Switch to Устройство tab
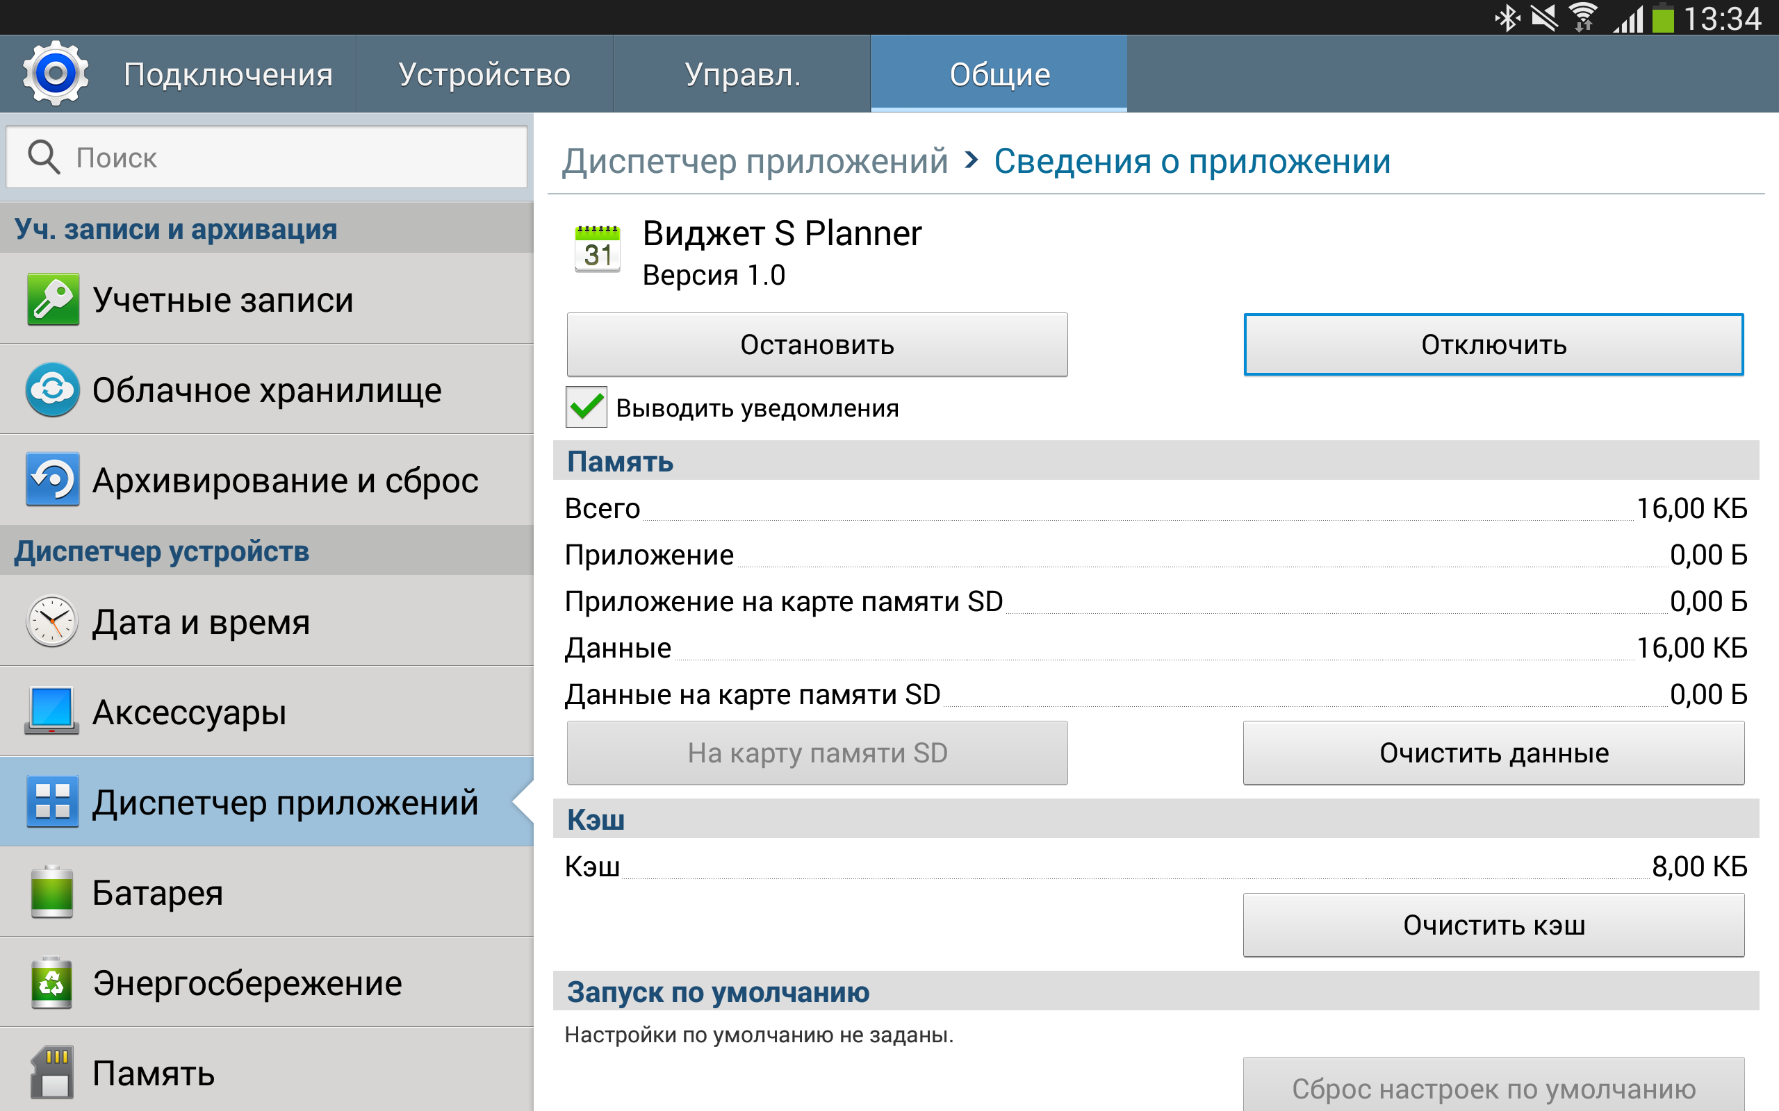 coord(484,74)
